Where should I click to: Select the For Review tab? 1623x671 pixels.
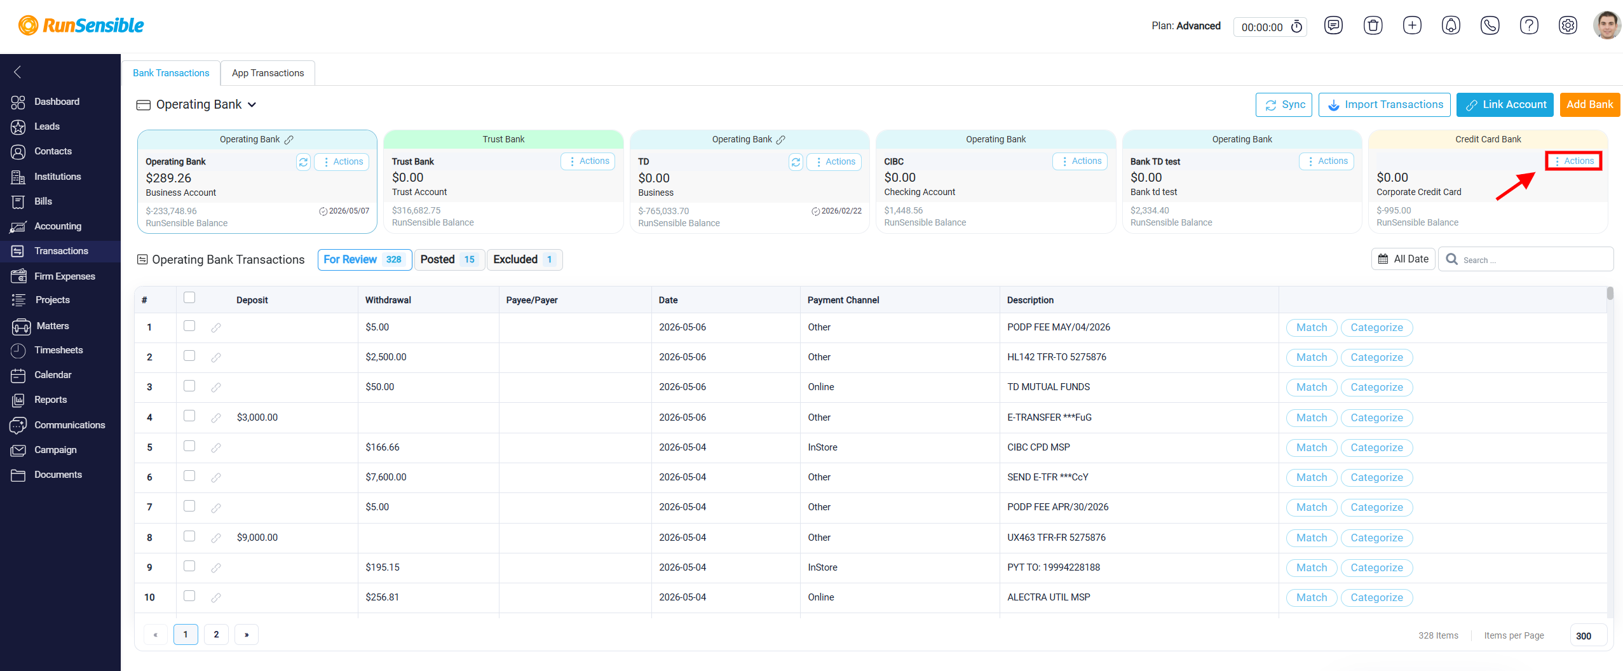point(365,260)
